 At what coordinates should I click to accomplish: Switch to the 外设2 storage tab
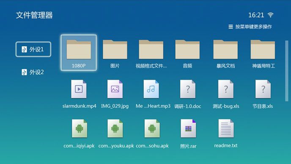tap(33, 72)
